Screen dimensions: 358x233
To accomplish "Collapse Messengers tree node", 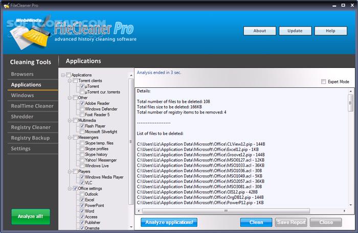I will click(x=70, y=137).
